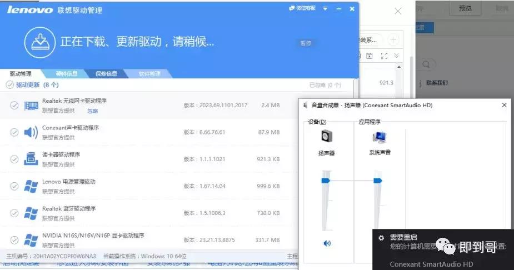Click the Windows flag icon of Lenovo 电源管理驱动
Screen dimensions: 514x270
coord(31,186)
